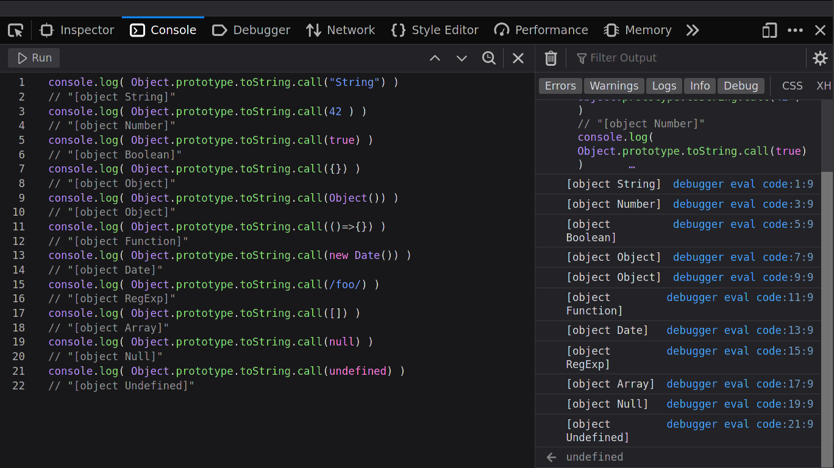Open the Style Editor tab
This screenshot has width=834, height=468.
click(x=435, y=30)
